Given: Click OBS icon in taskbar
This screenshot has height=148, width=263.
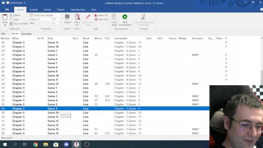Looking at the screenshot, I should tap(87, 144).
